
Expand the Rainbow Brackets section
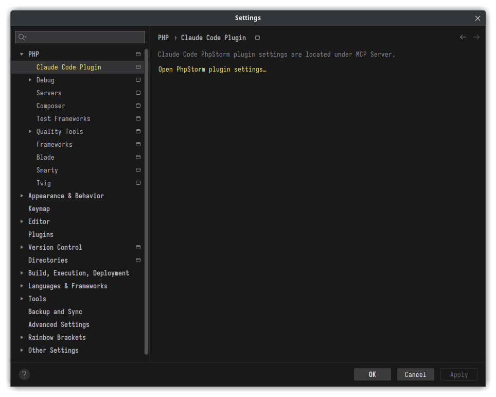(x=22, y=337)
